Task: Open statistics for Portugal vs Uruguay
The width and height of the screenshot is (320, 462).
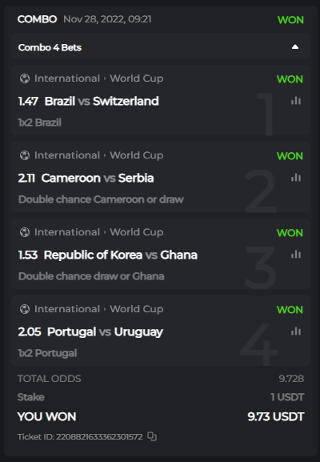Action: (x=296, y=331)
